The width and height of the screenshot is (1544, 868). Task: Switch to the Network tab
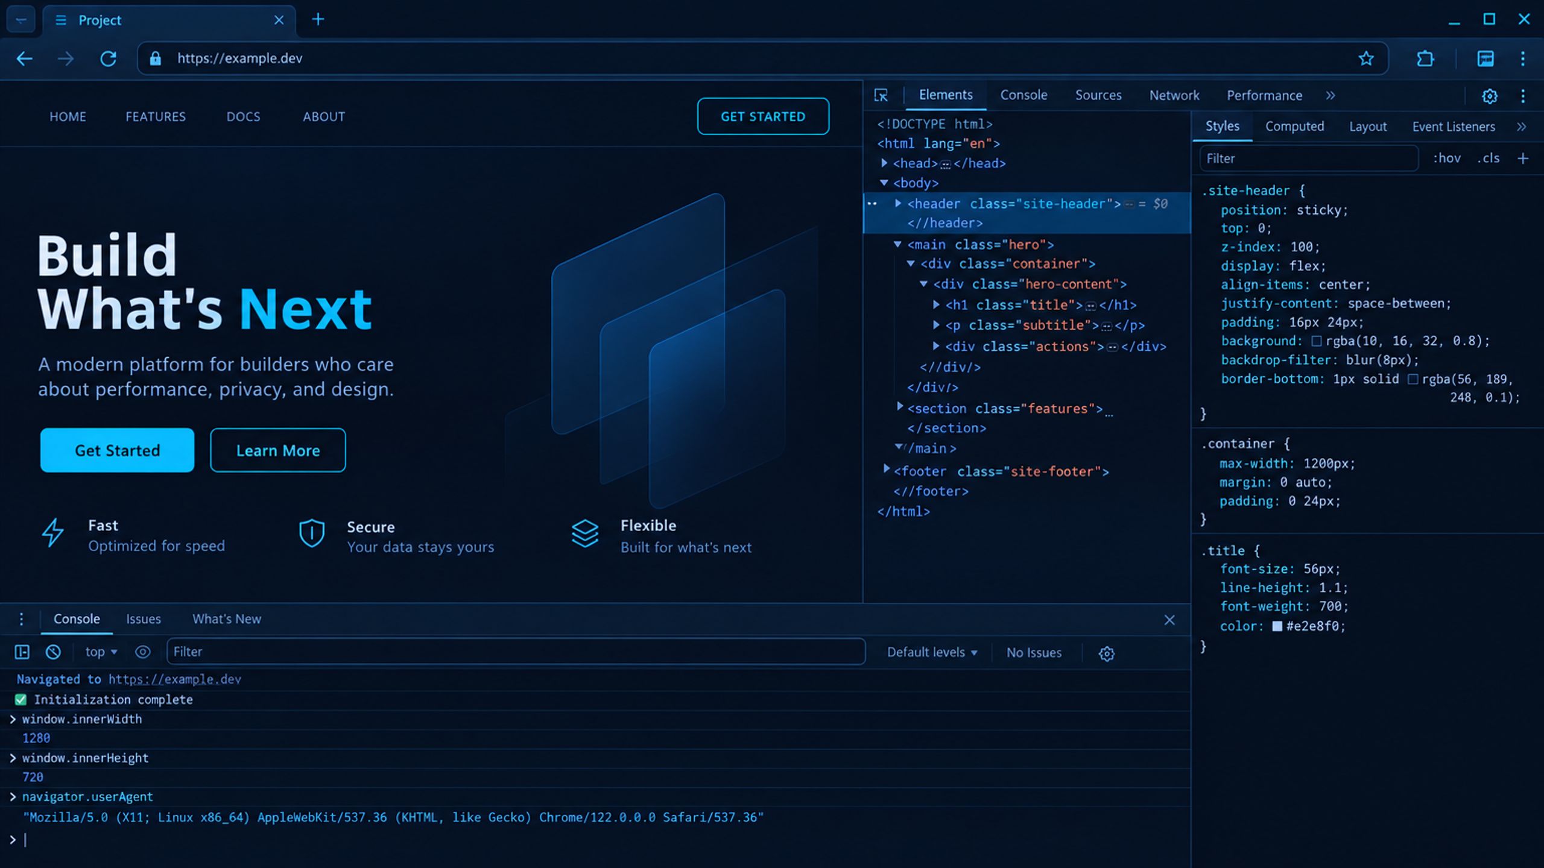click(x=1174, y=95)
